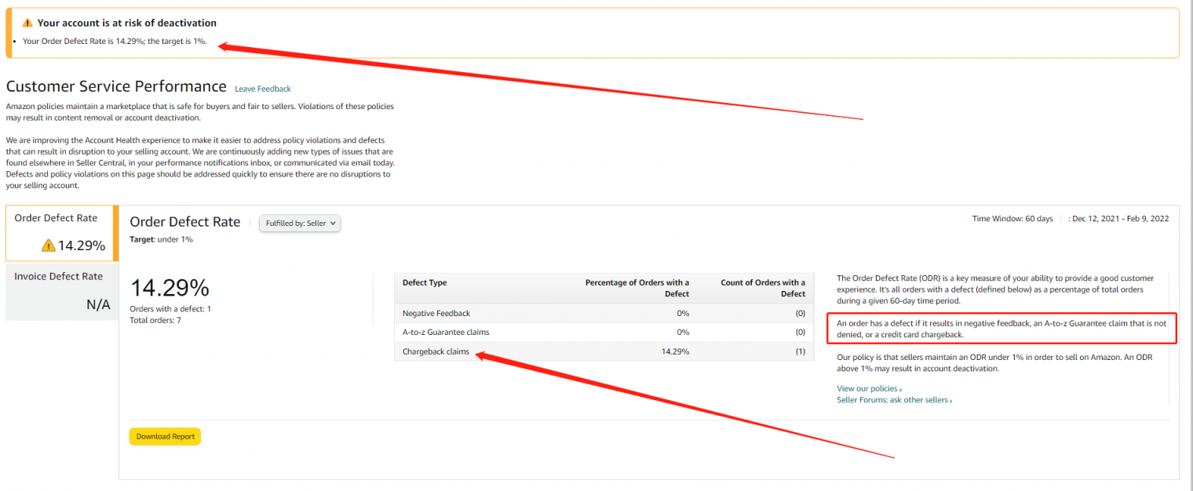Open the View our policies link

869,389
